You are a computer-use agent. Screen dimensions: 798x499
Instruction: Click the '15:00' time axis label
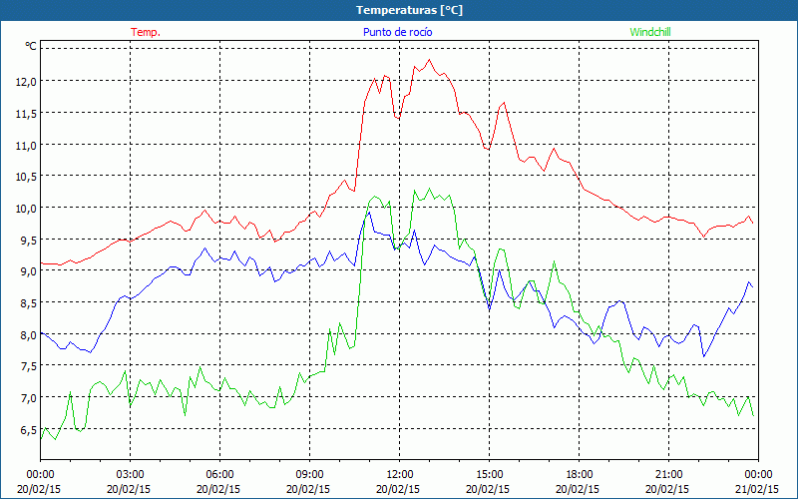(x=489, y=475)
